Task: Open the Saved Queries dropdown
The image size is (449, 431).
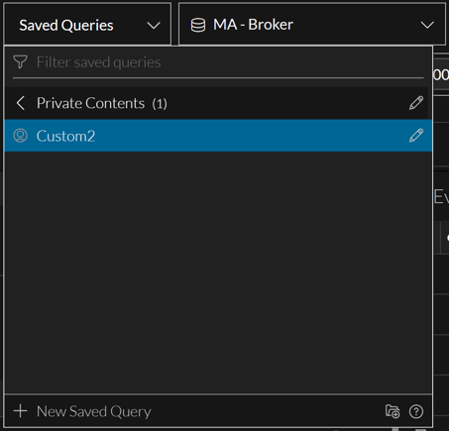Action: (87, 25)
